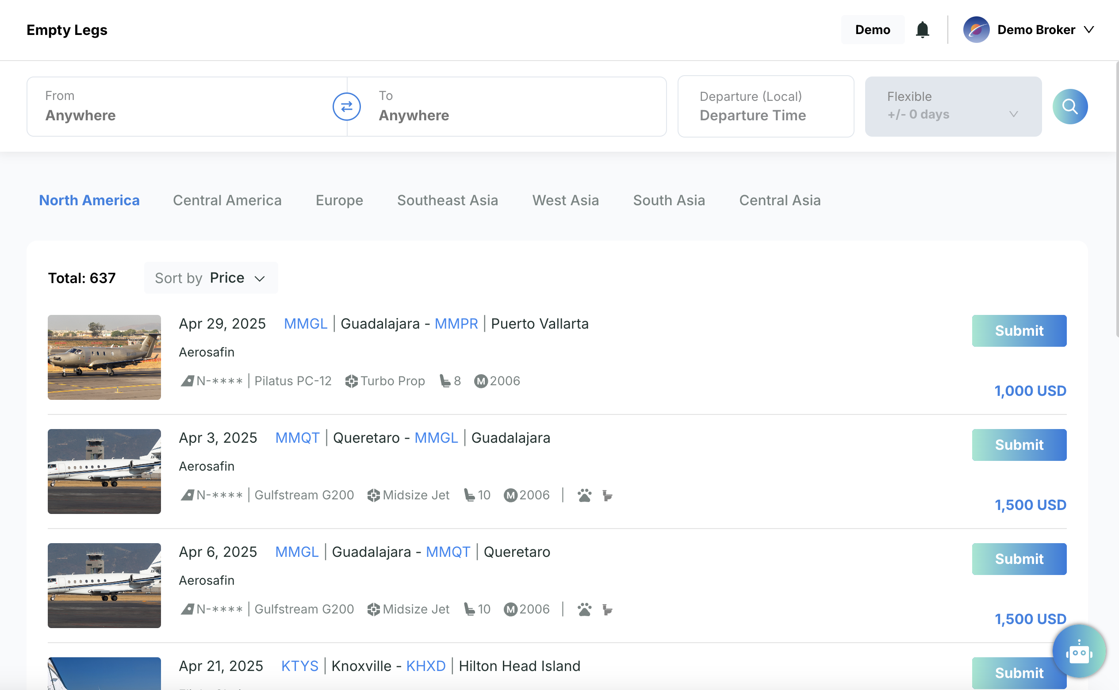Click year-of-make icon on Apr 6 flight
This screenshot has height=690, width=1119.
coord(510,609)
